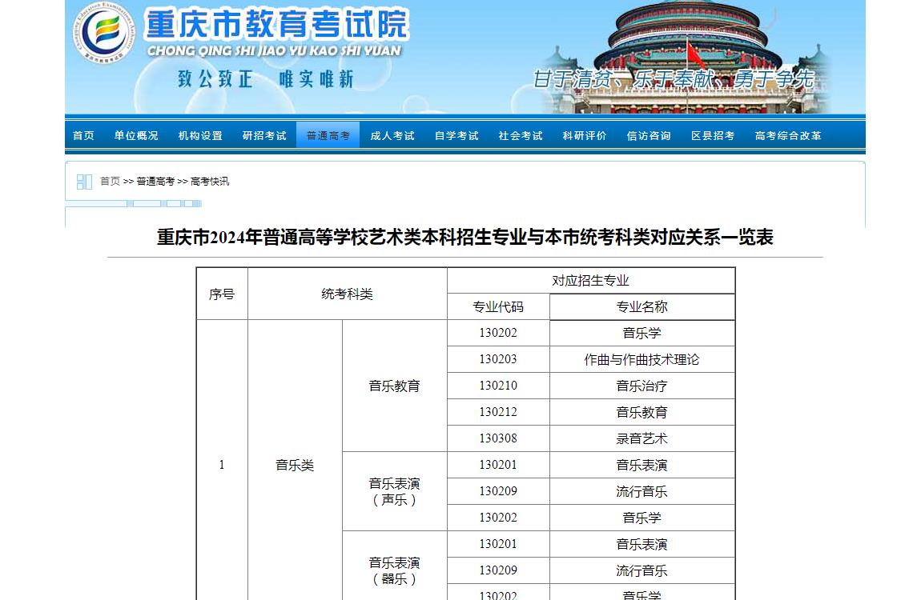921x600 pixels.
Task: Click code 130203 cell
Action: coord(498,359)
